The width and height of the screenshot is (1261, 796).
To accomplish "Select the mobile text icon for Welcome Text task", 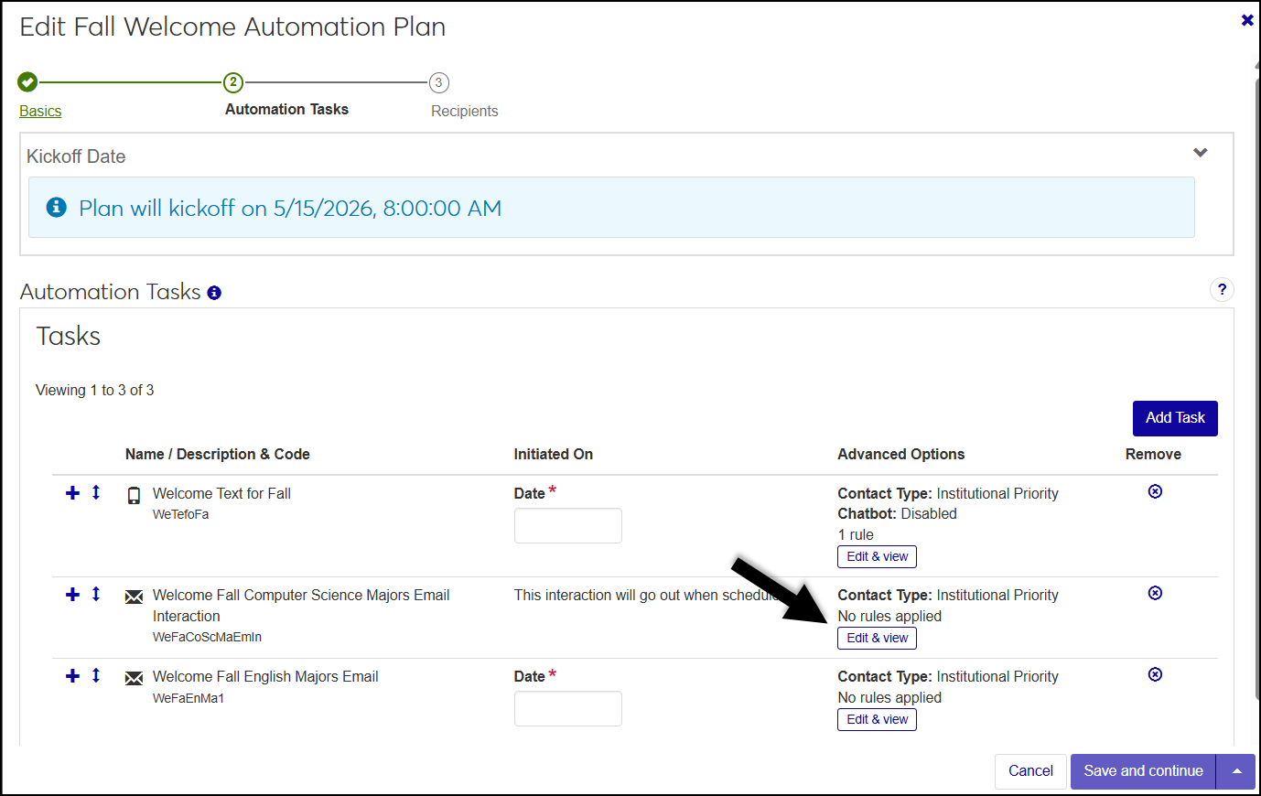I will coord(134,494).
